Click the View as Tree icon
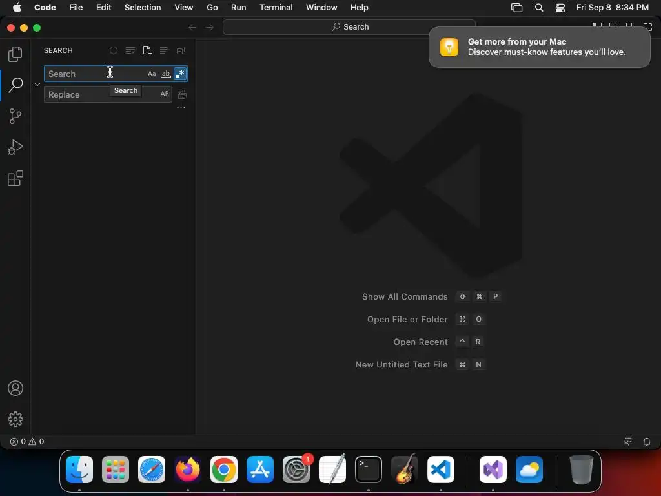This screenshot has height=496, width=661. point(163,50)
